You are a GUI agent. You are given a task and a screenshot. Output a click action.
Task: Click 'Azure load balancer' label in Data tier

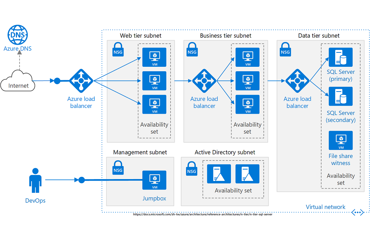click(x=297, y=102)
